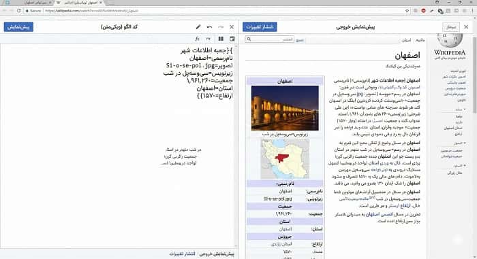Click the quotation marks icon in editor toolbar
This screenshot has height=259, width=477.
(209, 39)
